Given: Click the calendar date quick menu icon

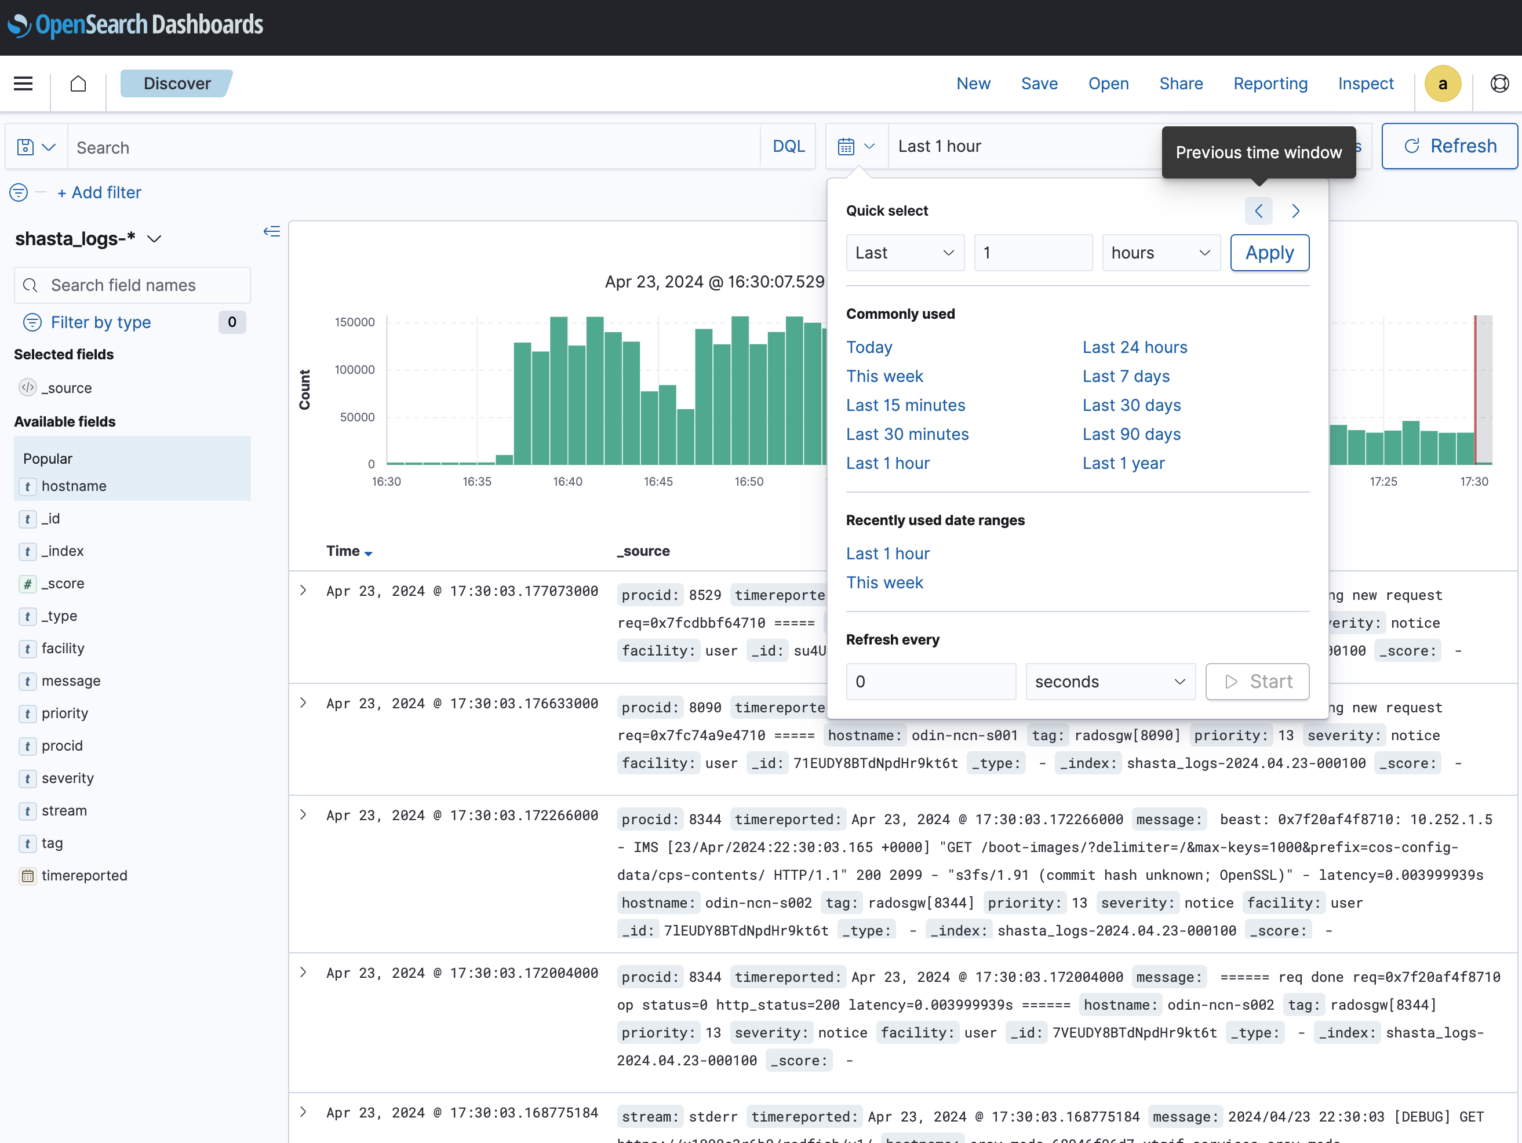Looking at the screenshot, I should [x=856, y=147].
